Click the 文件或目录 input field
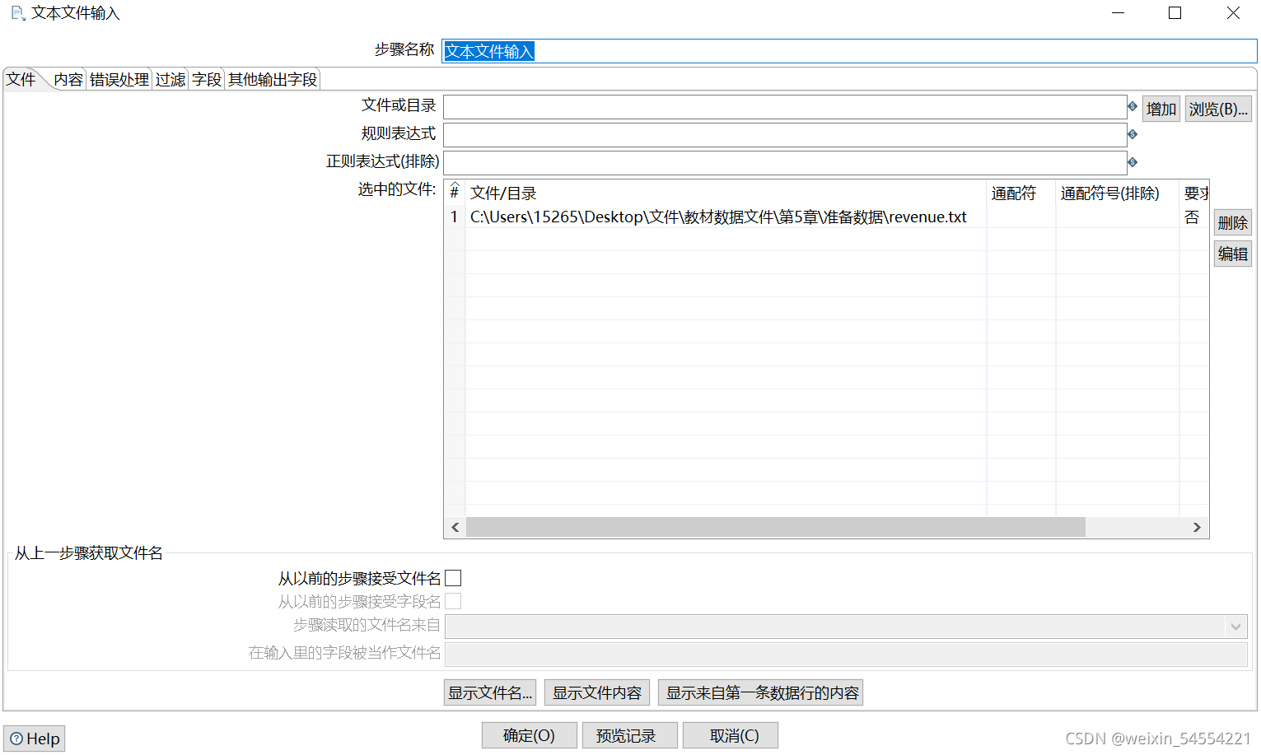1261x755 pixels. point(785,107)
